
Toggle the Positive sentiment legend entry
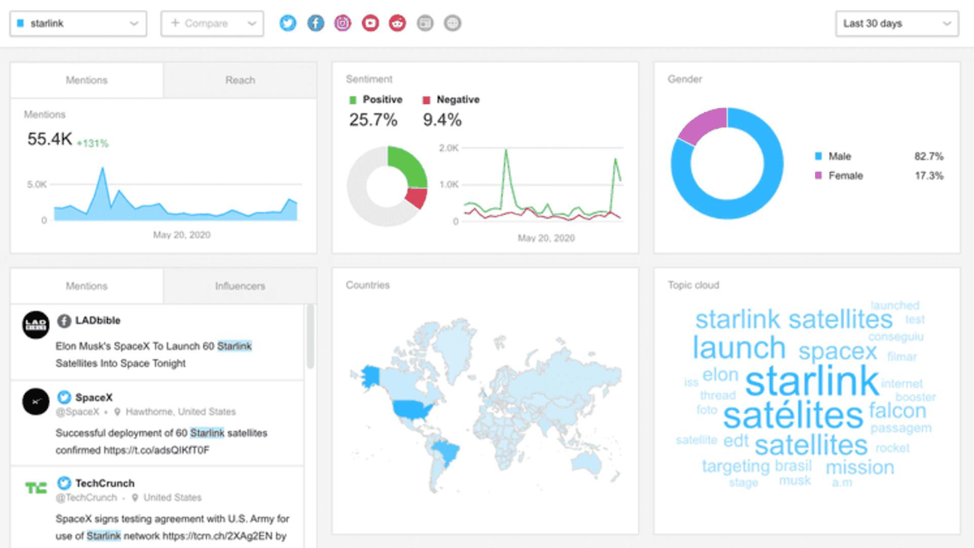pyautogui.click(x=375, y=99)
